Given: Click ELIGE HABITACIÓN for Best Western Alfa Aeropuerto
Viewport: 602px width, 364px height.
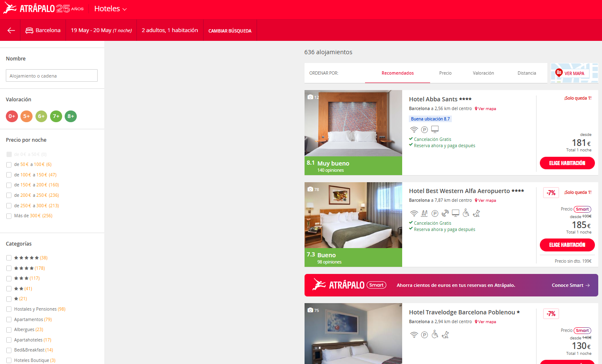Looking at the screenshot, I should pos(567,245).
